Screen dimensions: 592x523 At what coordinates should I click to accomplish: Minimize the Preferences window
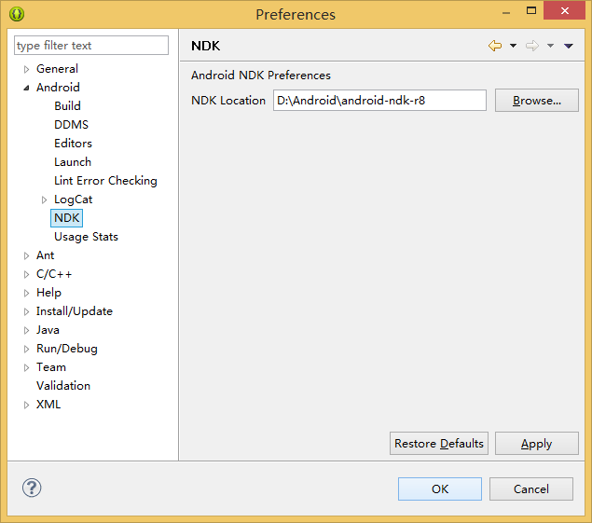pos(506,13)
